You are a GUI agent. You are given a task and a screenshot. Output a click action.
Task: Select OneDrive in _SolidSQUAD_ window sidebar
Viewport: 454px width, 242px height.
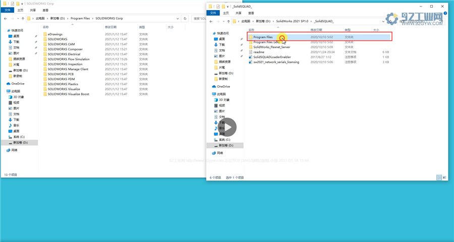click(x=221, y=87)
